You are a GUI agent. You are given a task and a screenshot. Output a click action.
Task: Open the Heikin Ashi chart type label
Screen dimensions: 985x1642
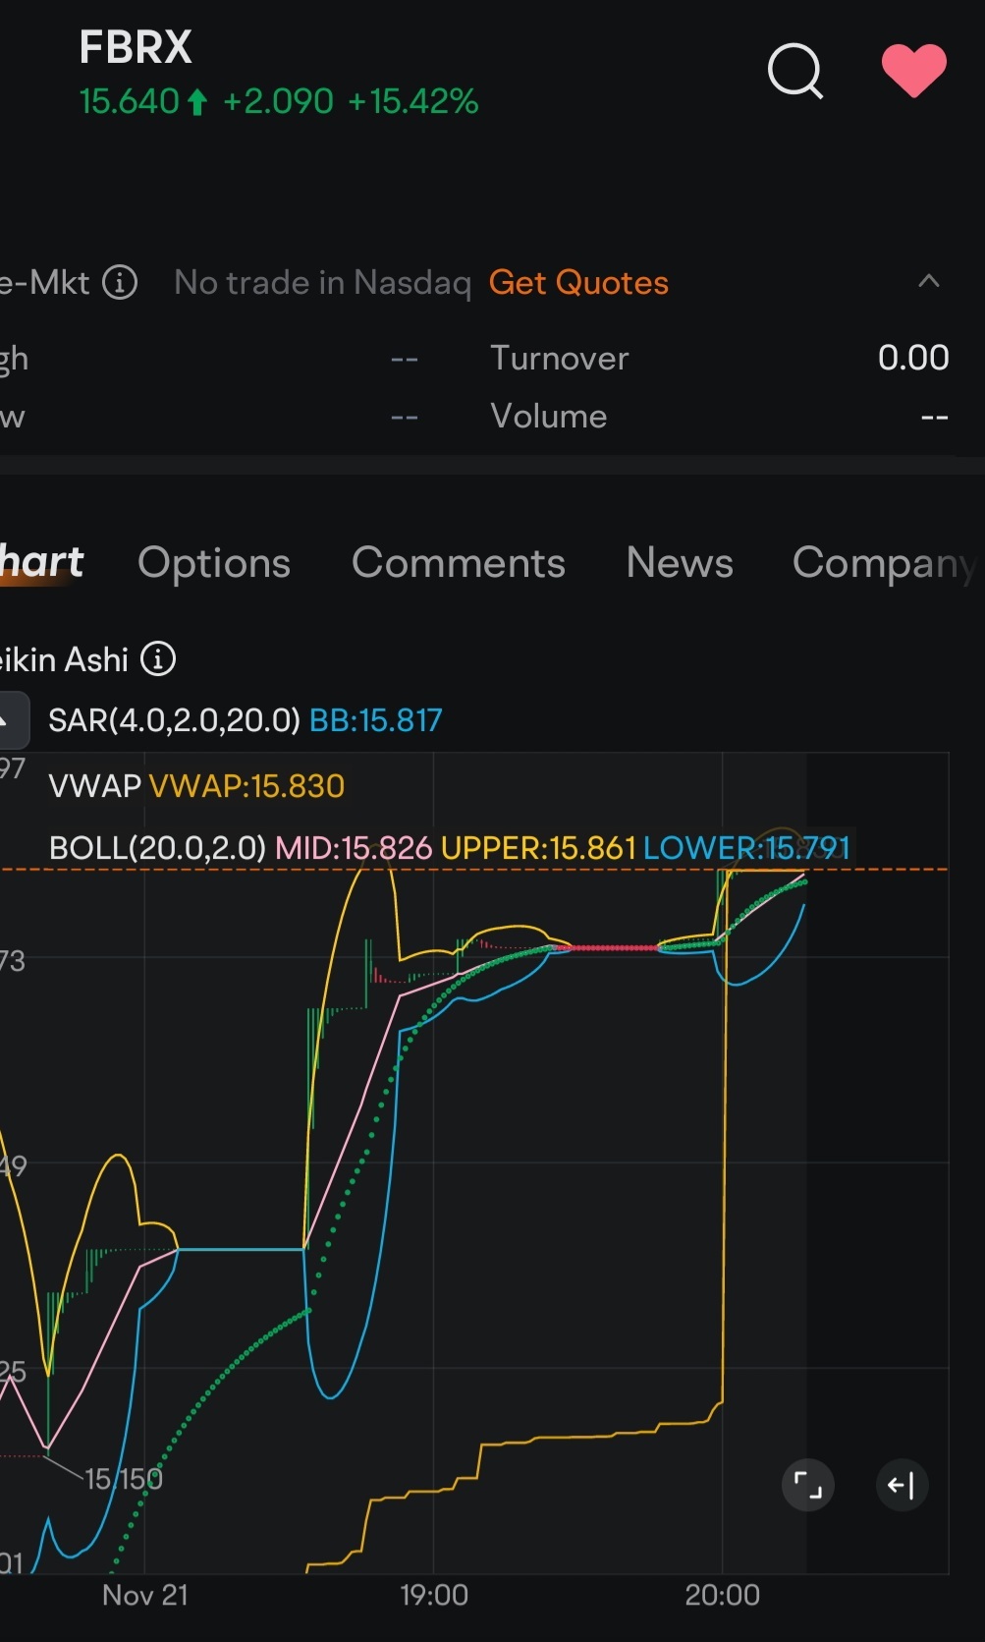64,659
